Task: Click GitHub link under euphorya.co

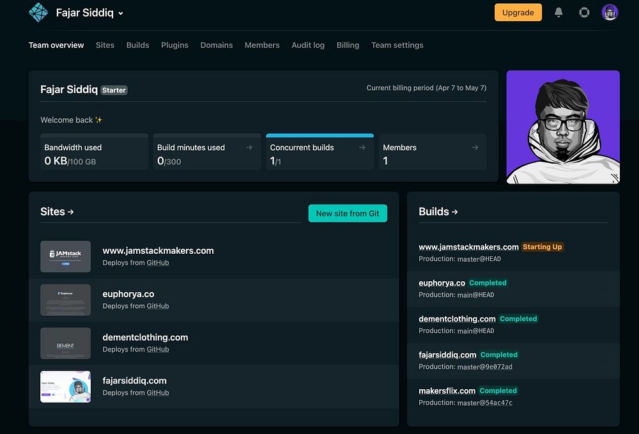Action: pos(158,306)
